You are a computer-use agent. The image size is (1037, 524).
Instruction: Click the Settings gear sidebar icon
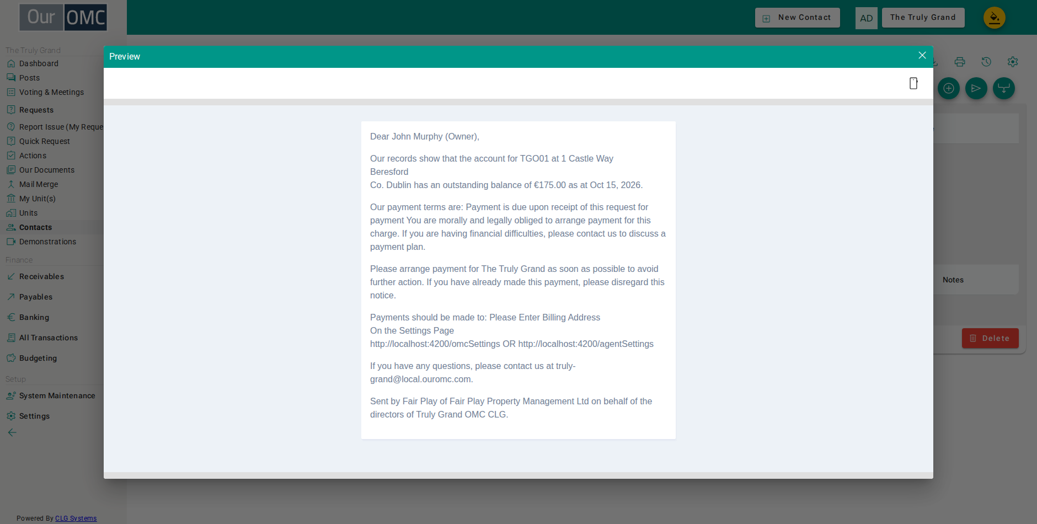click(11, 416)
